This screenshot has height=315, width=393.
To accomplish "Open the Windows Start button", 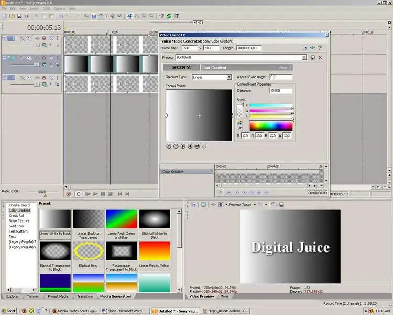I will 9,311.
